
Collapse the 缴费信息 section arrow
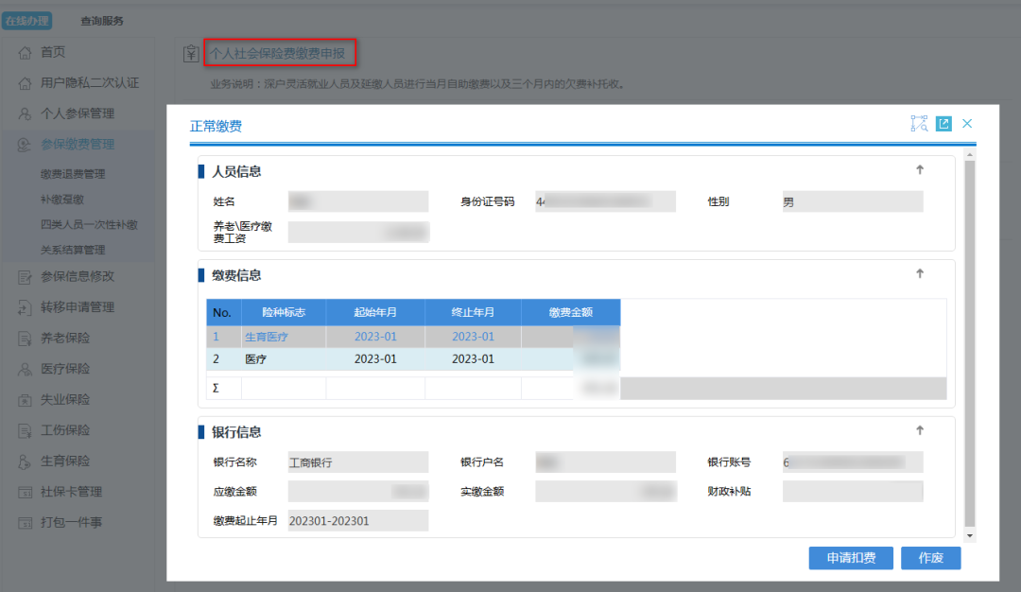tap(920, 273)
